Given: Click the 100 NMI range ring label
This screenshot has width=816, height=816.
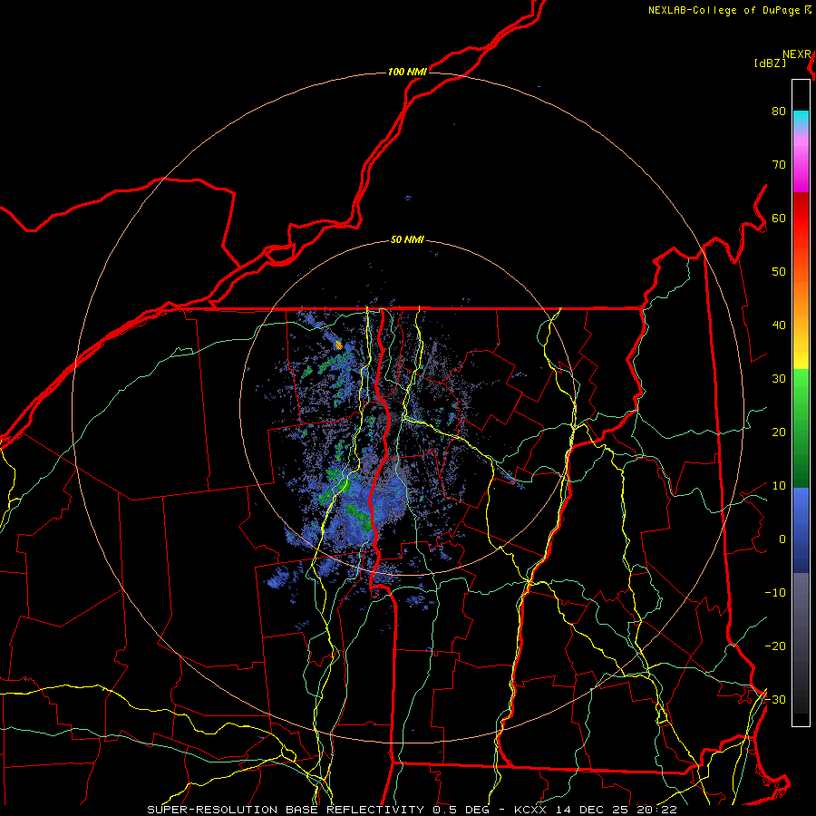Looking at the screenshot, I should click(407, 72).
